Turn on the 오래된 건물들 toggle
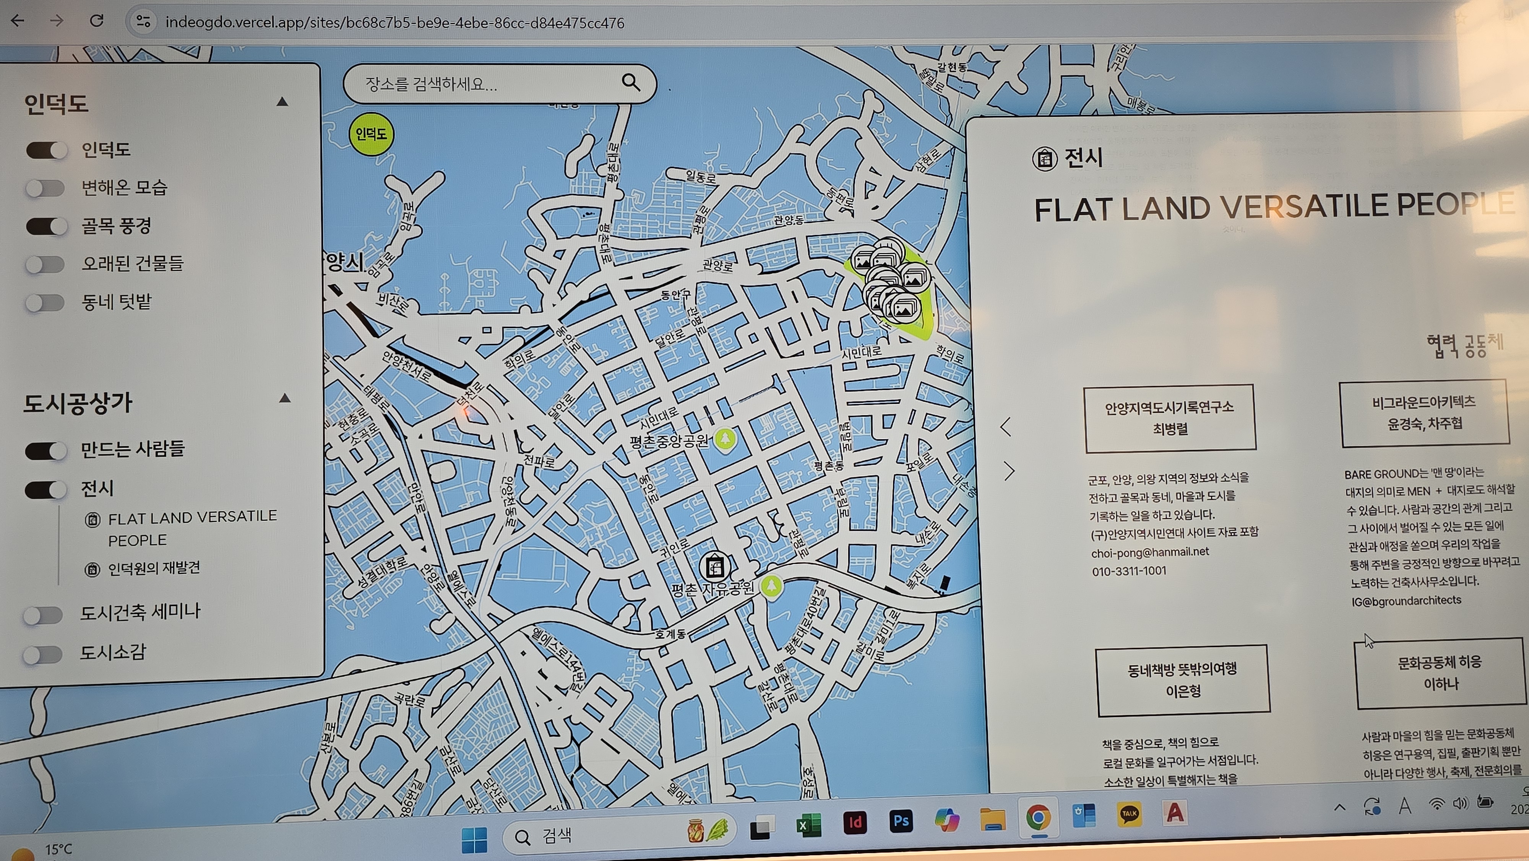Viewport: 1529px width, 861px height. (x=46, y=264)
